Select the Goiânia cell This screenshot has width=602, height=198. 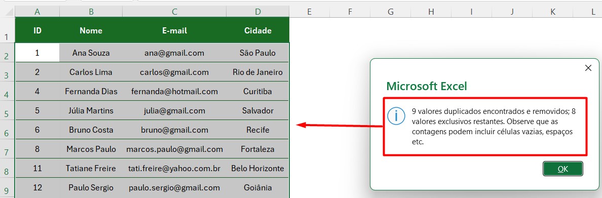coord(257,188)
